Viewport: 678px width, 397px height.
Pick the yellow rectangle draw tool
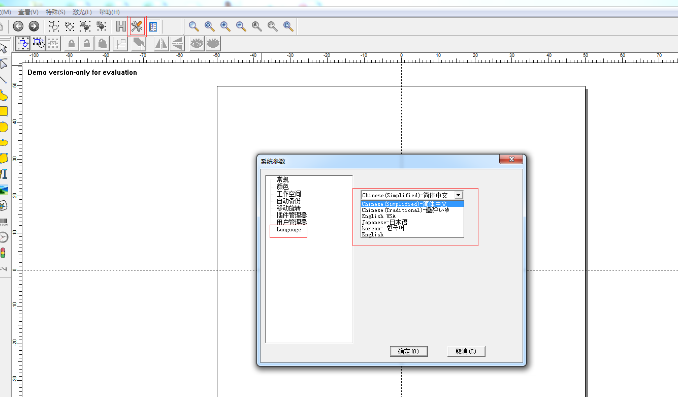4,111
